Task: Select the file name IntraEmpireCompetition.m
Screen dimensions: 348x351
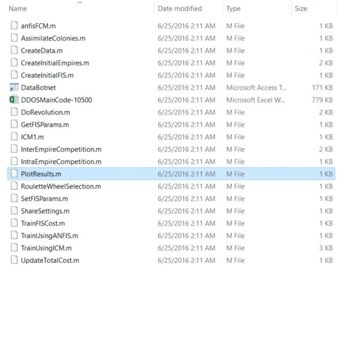Action: coord(61,162)
